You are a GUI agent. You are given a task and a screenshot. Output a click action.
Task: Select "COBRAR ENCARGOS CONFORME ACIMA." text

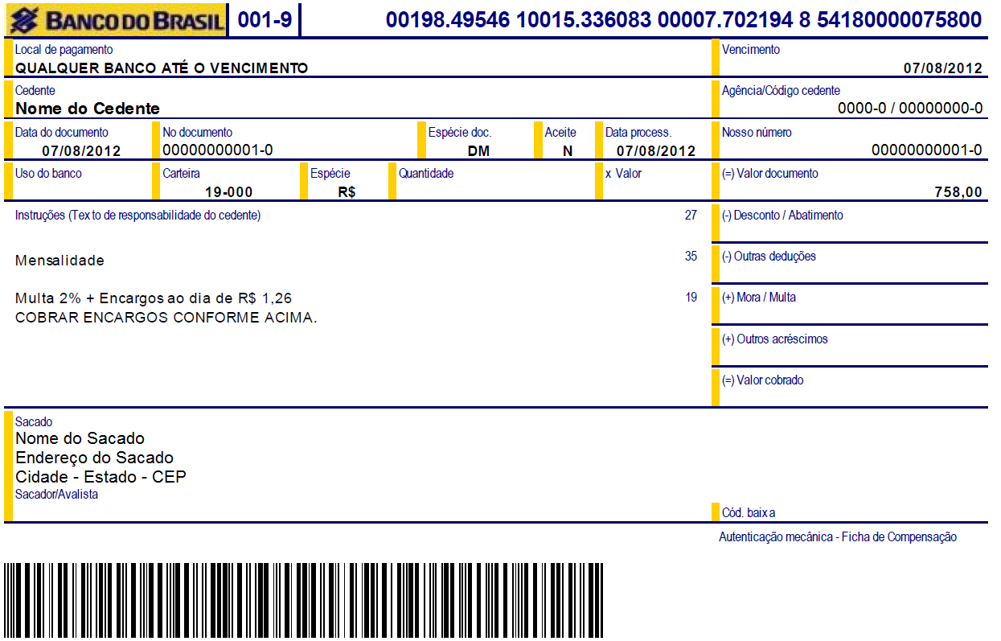166,318
